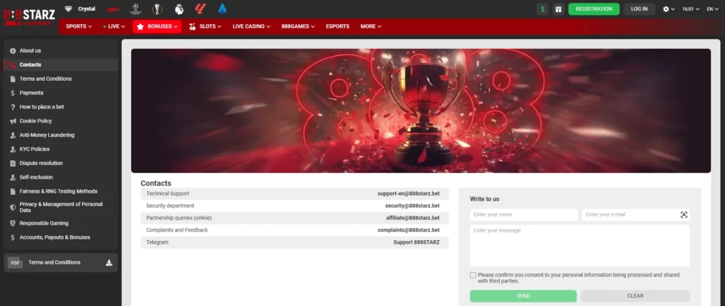Screen dimensions: 725x306
Task: Open the Premier League lion shortcut
Action: click(x=179, y=8)
